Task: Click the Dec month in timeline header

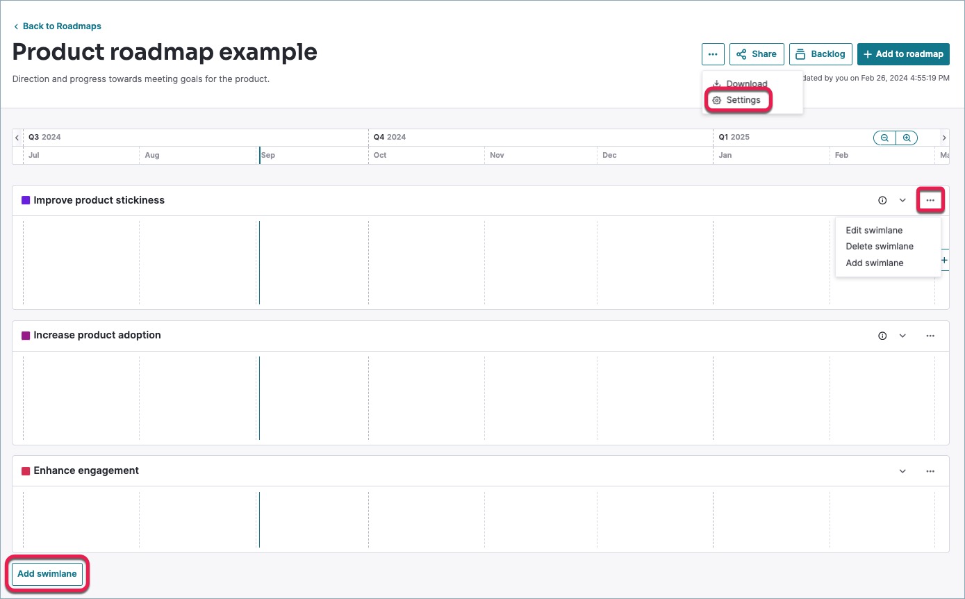Action: 609,155
